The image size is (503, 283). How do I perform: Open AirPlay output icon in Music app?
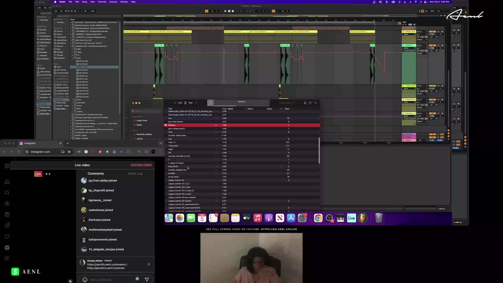(x=305, y=103)
